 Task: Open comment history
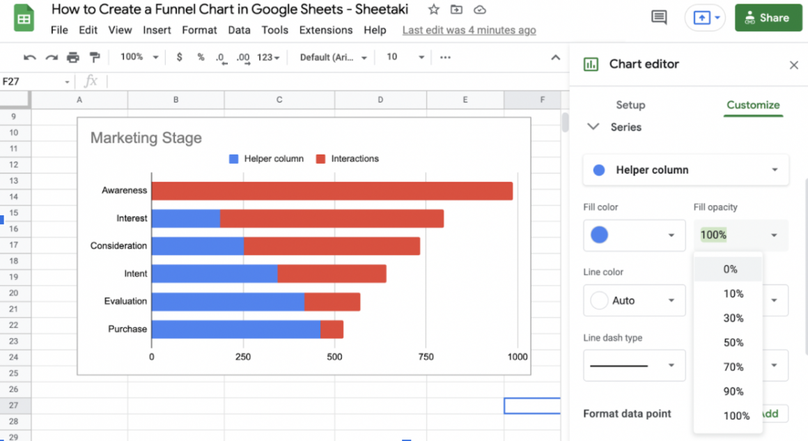point(658,18)
